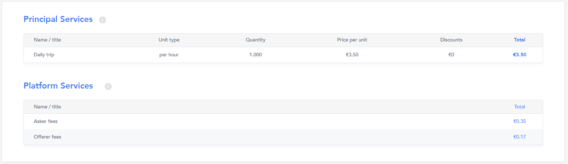Click the Quantity column header
The height and width of the screenshot is (164, 568).
click(255, 40)
